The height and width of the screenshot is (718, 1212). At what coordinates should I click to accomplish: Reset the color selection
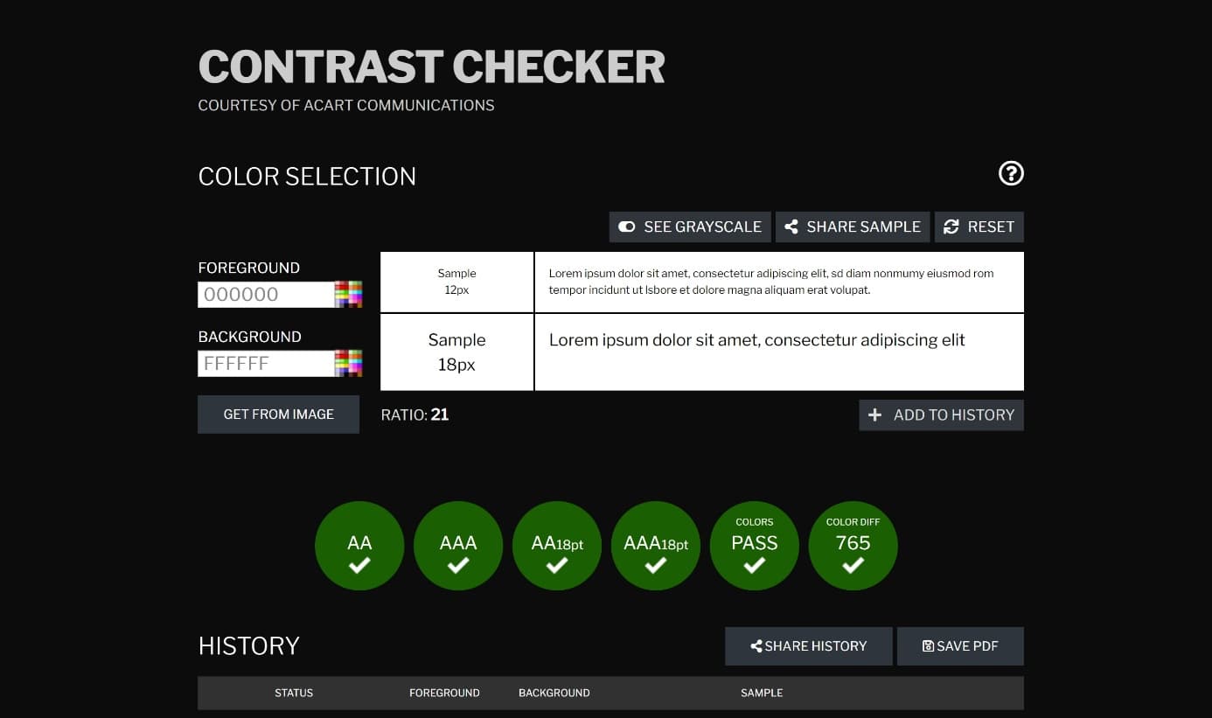[x=979, y=227]
